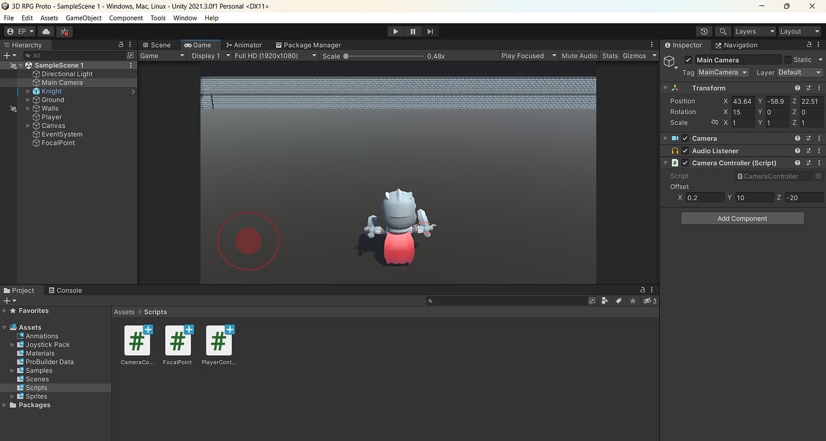The width and height of the screenshot is (826, 441).
Task: Click the Hierarchy add plus button
Action: click(x=7, y=55)
